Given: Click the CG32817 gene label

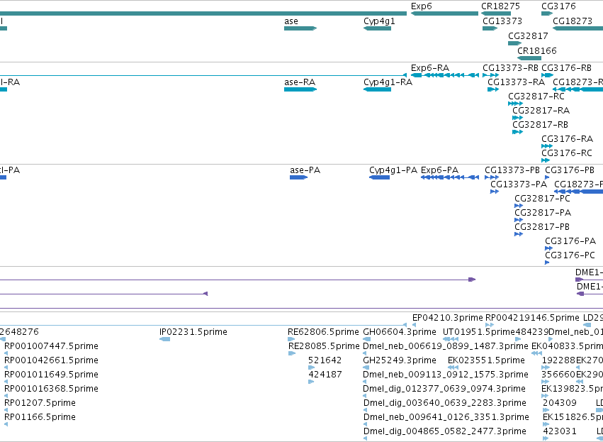Looking at the screenshot, I should pyautogui.click(x=528, y=35).
